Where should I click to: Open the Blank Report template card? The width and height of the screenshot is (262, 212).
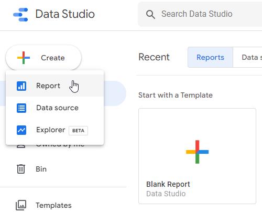point(197,156)
